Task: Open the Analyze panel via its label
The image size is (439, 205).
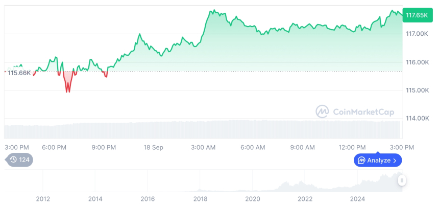Action: (378, 161)
